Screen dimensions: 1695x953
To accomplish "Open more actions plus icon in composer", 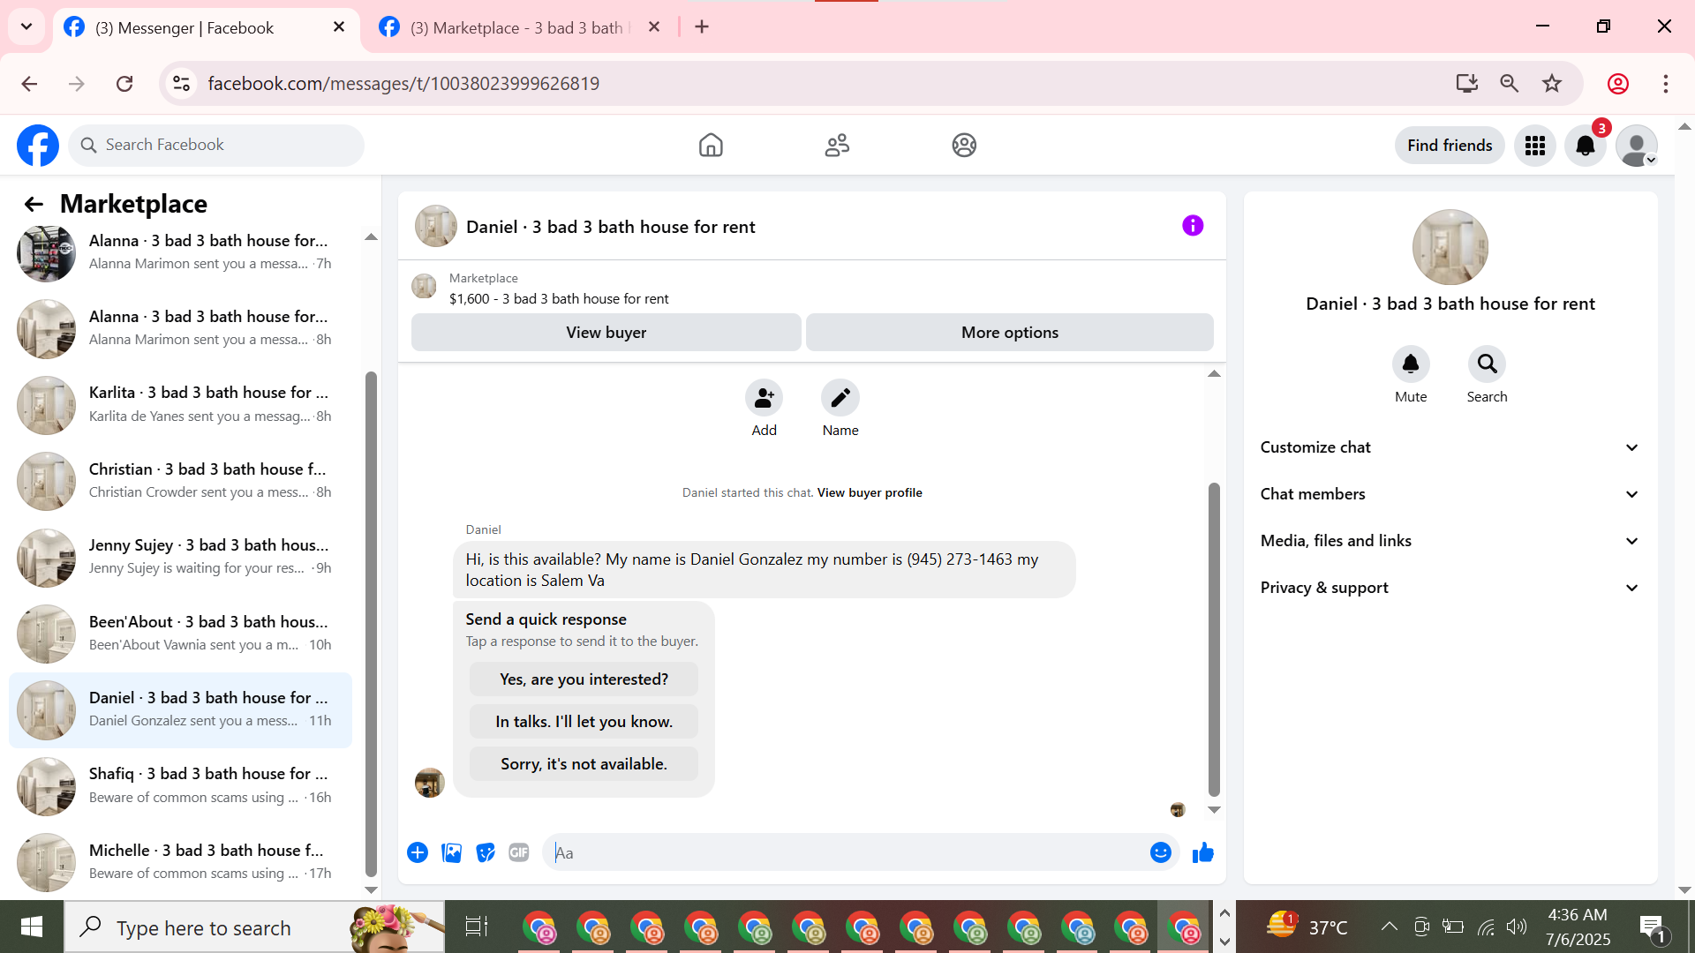I will 418,853.
